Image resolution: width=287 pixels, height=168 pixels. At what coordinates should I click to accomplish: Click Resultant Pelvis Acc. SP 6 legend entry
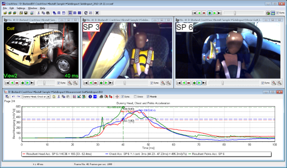coord(206,154)
